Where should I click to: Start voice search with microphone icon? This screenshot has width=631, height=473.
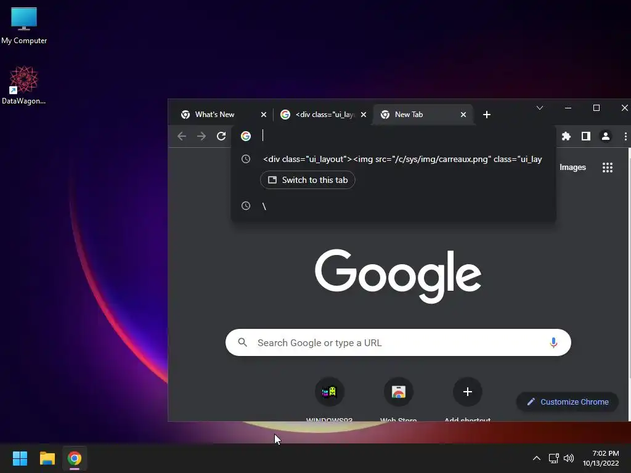[x=553, y=342]
